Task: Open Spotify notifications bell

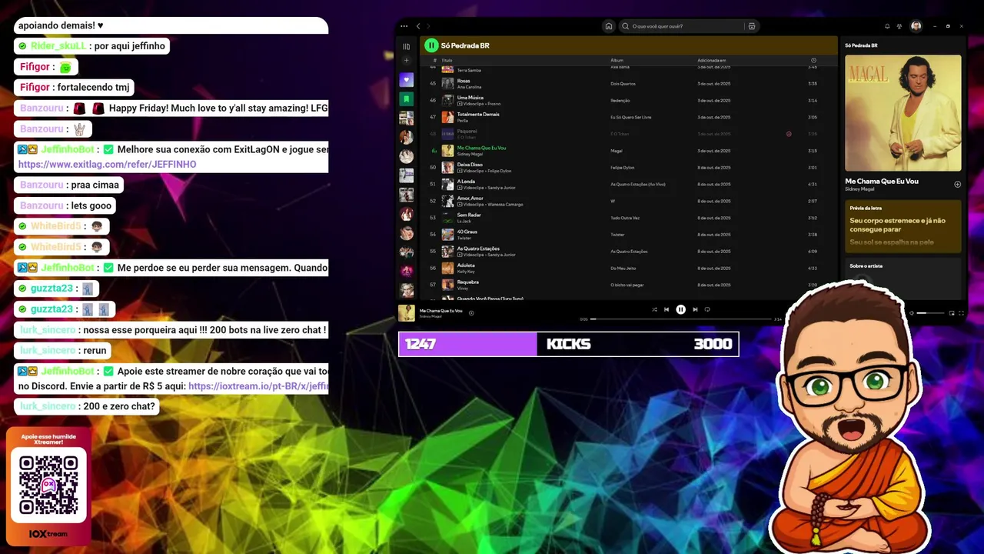Action: pos(887,26)
